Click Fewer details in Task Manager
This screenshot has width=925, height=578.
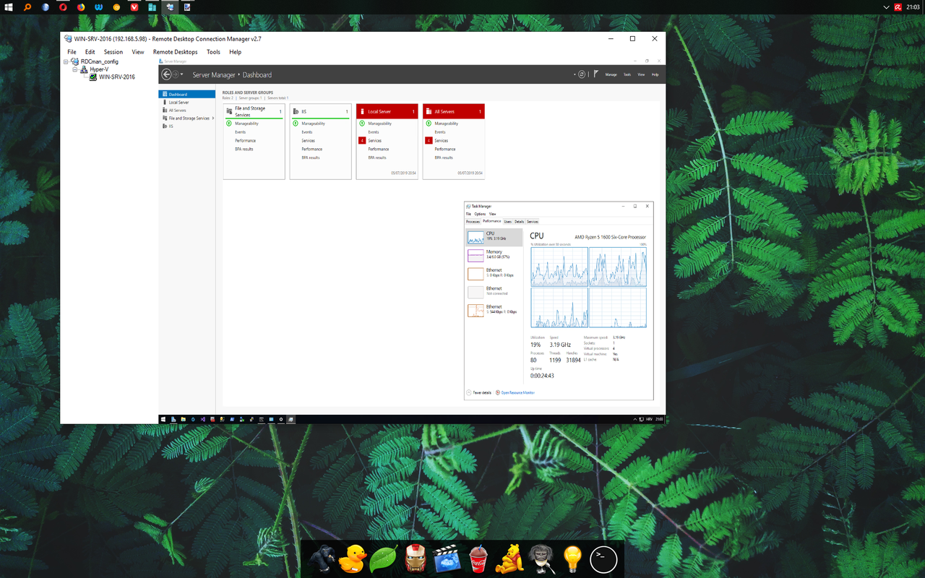(x=478, y=392)
